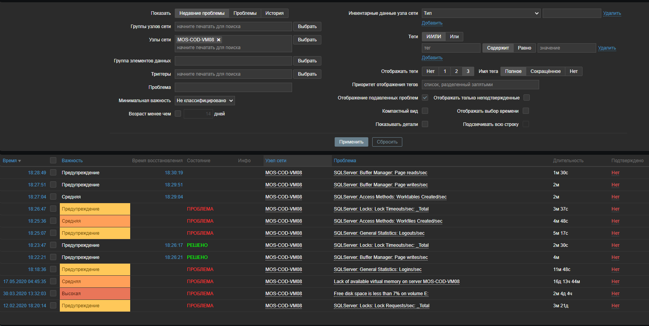This screenshot has height=326, width=649.
Task: Expand the Тип inventory dropdown
Action: click(481, 13)
